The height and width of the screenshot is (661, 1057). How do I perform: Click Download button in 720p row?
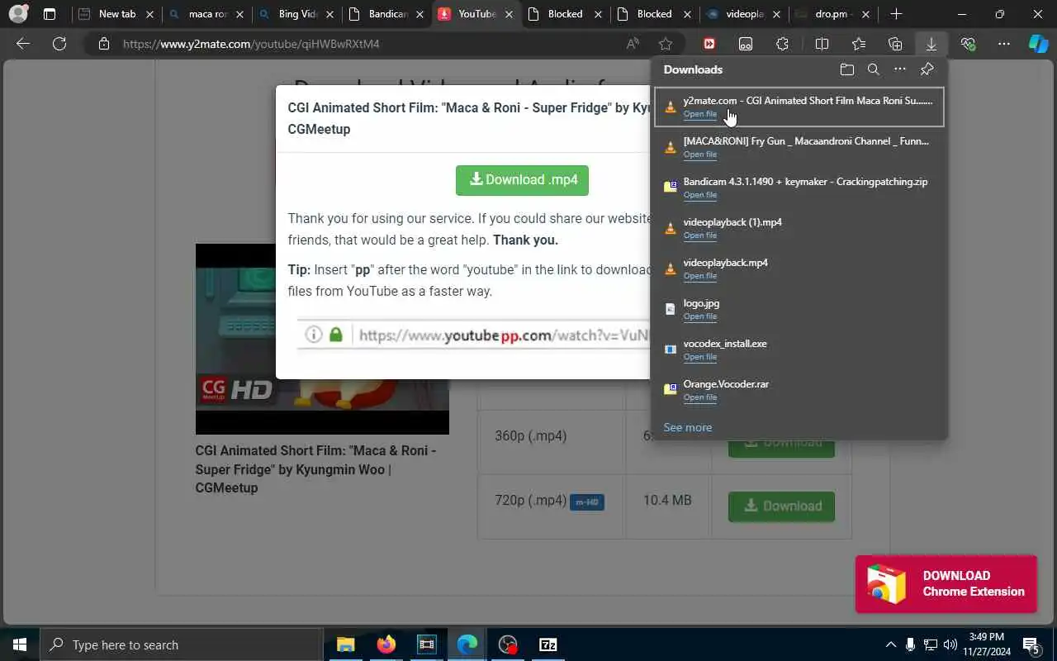[x=781, y=506]
